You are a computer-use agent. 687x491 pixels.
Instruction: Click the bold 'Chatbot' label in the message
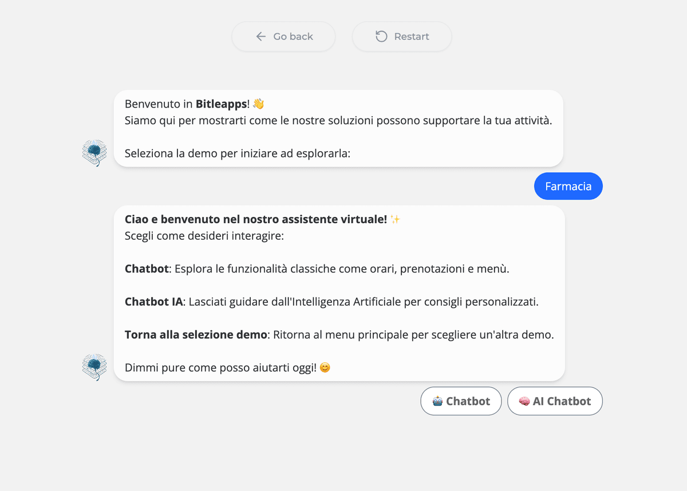click(x=147, y=268)
